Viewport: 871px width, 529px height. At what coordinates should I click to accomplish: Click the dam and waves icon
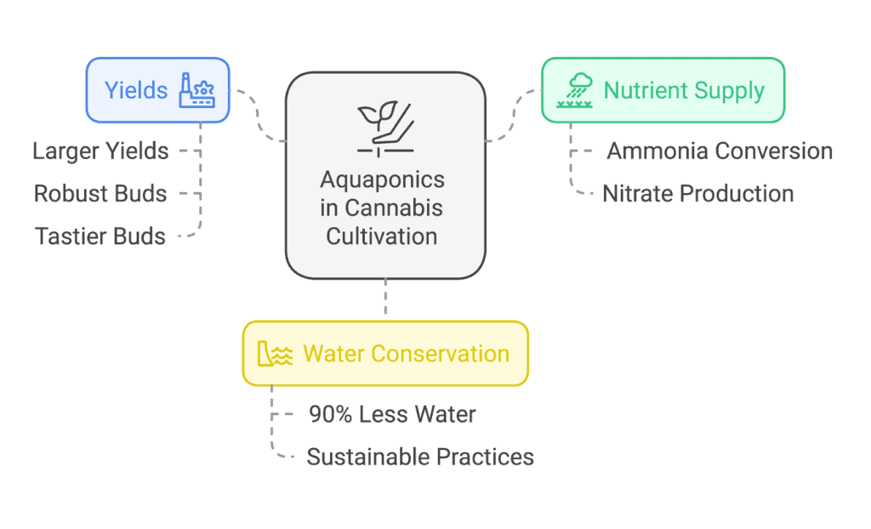(275, 354)
